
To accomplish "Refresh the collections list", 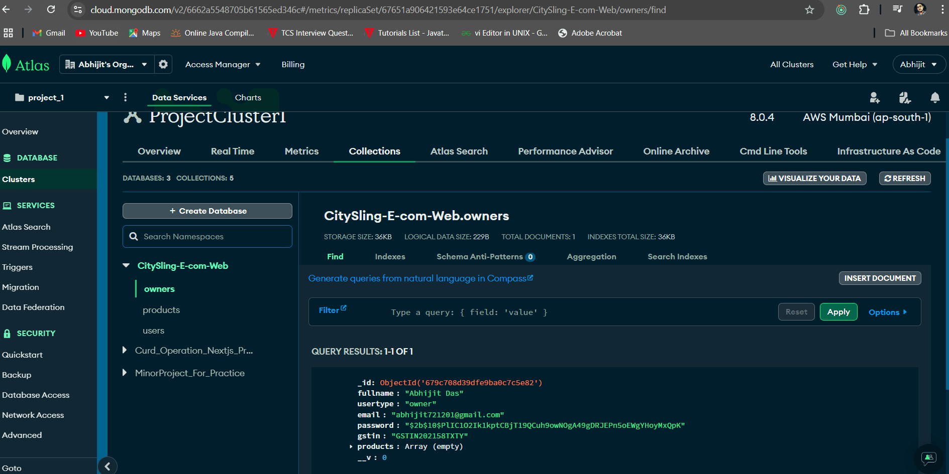I will 905,178.
